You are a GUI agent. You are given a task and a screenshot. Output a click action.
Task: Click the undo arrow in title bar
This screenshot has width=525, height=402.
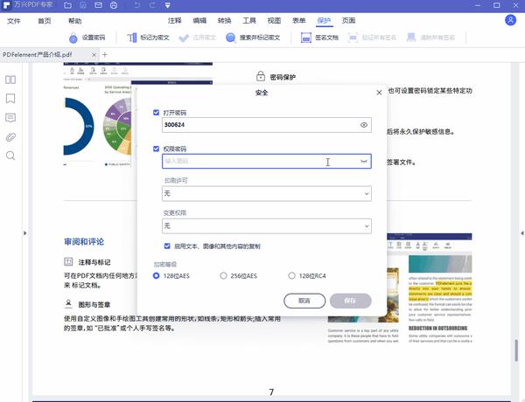point(137,5)
